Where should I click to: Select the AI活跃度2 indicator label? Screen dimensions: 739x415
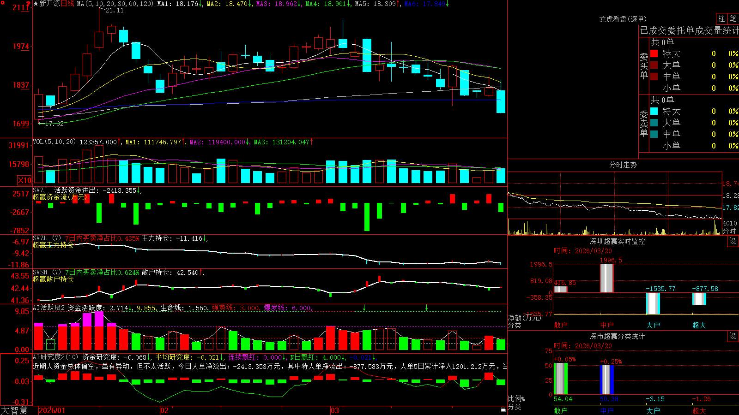coord(49,308)
